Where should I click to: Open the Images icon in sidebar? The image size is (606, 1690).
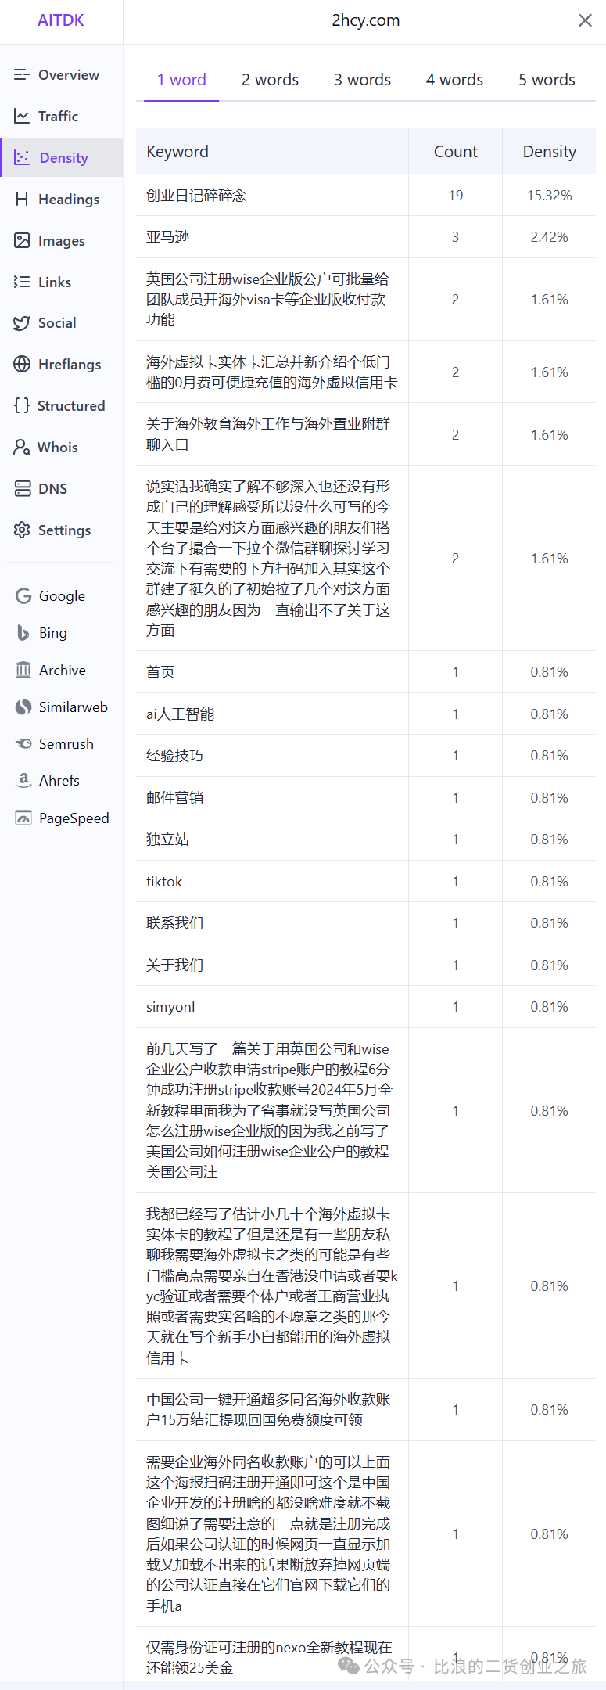tap(22, 241)
